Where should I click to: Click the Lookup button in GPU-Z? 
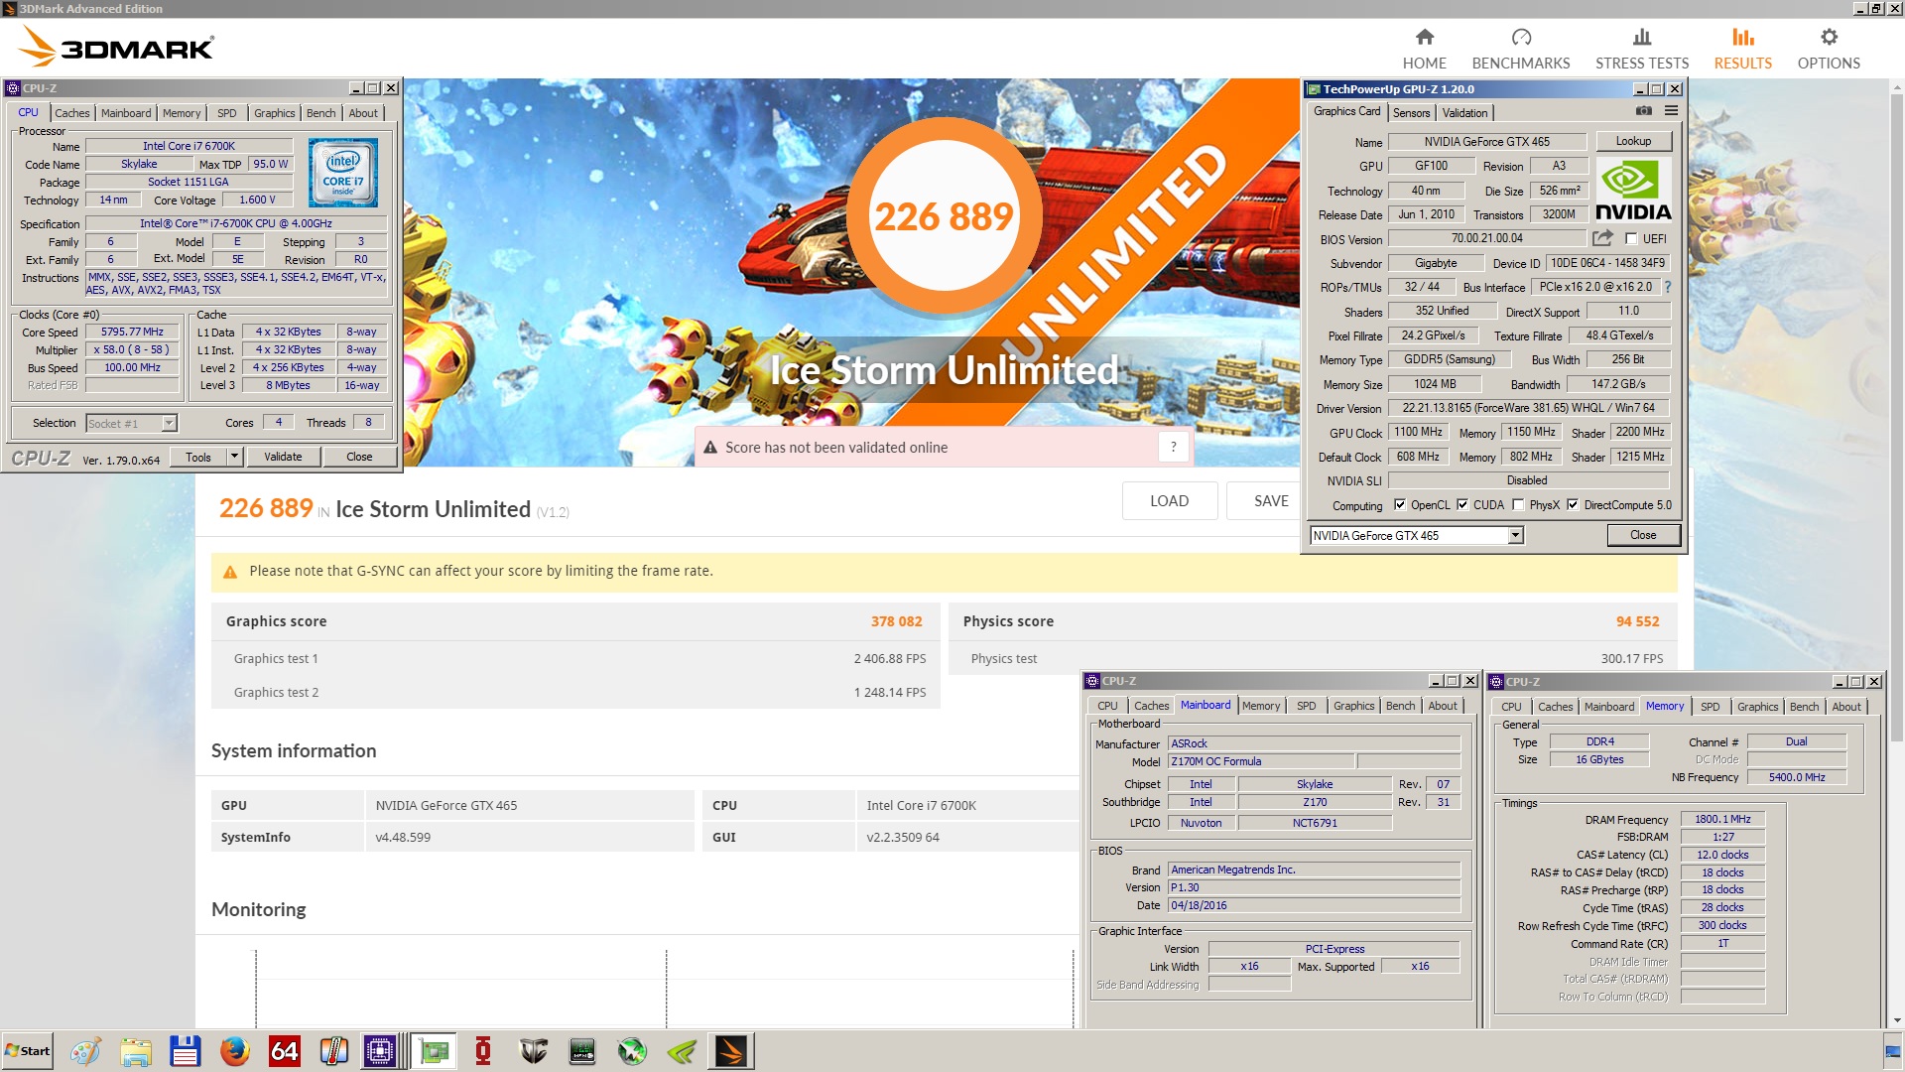click(x=1633, y=141)
